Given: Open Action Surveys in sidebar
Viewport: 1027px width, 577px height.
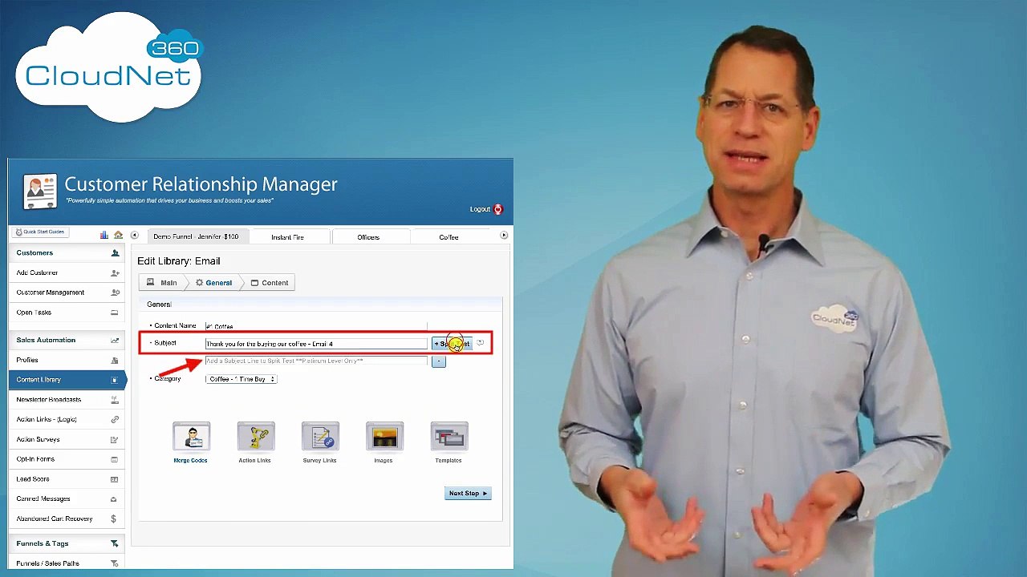Looking at the screenshot, I should tap(38, 439).
